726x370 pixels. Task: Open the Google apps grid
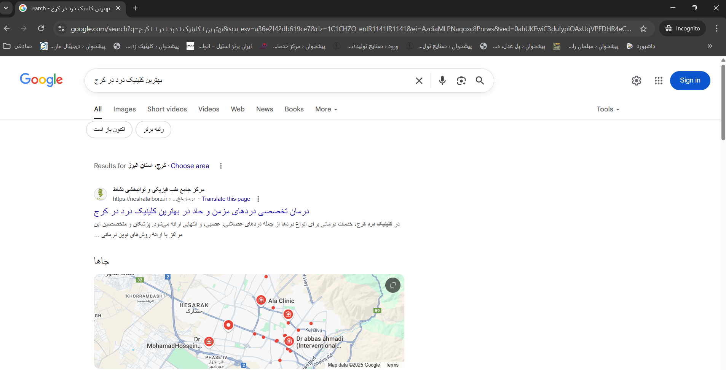(659, 81)
